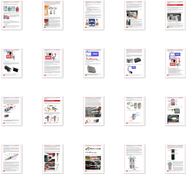186x174 pixels.
Task: Open the page with two dark photos and a removal tool
Action: click(52, 159)
